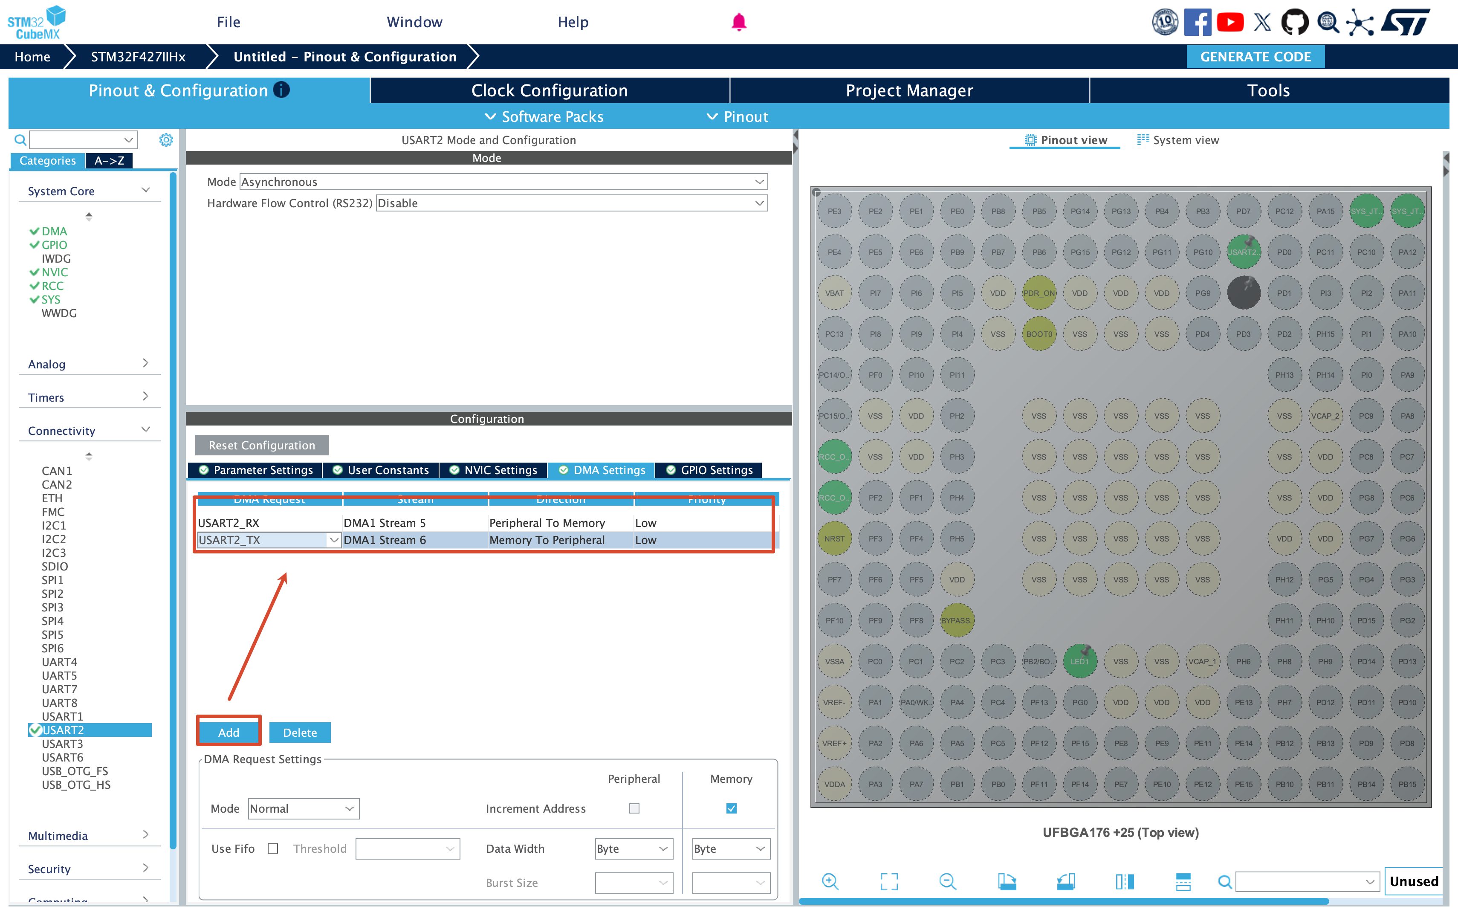The height and width of the screenshot is (915, 1458).
Task: Click the Add DMA request button
Action: (229, 732)
